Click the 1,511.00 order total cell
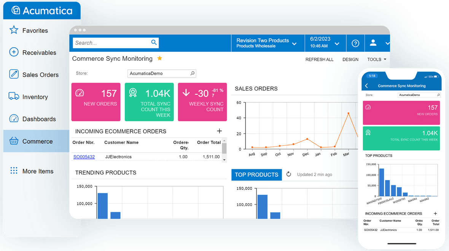 (x=211, y=157)
